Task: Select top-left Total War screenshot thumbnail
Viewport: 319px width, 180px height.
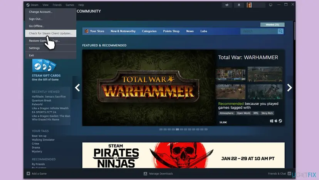Action: tap(230, 74)
